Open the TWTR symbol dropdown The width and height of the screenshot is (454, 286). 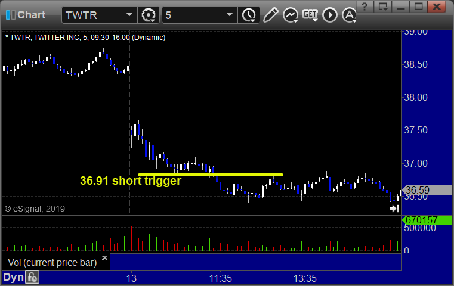[x=129, y=15]
